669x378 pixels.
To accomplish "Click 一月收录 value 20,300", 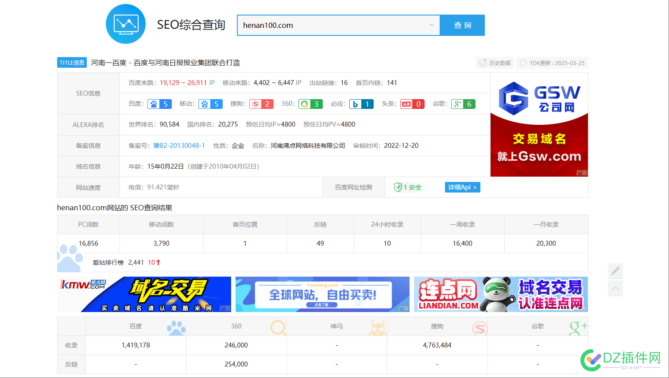I will click(546, 243).
